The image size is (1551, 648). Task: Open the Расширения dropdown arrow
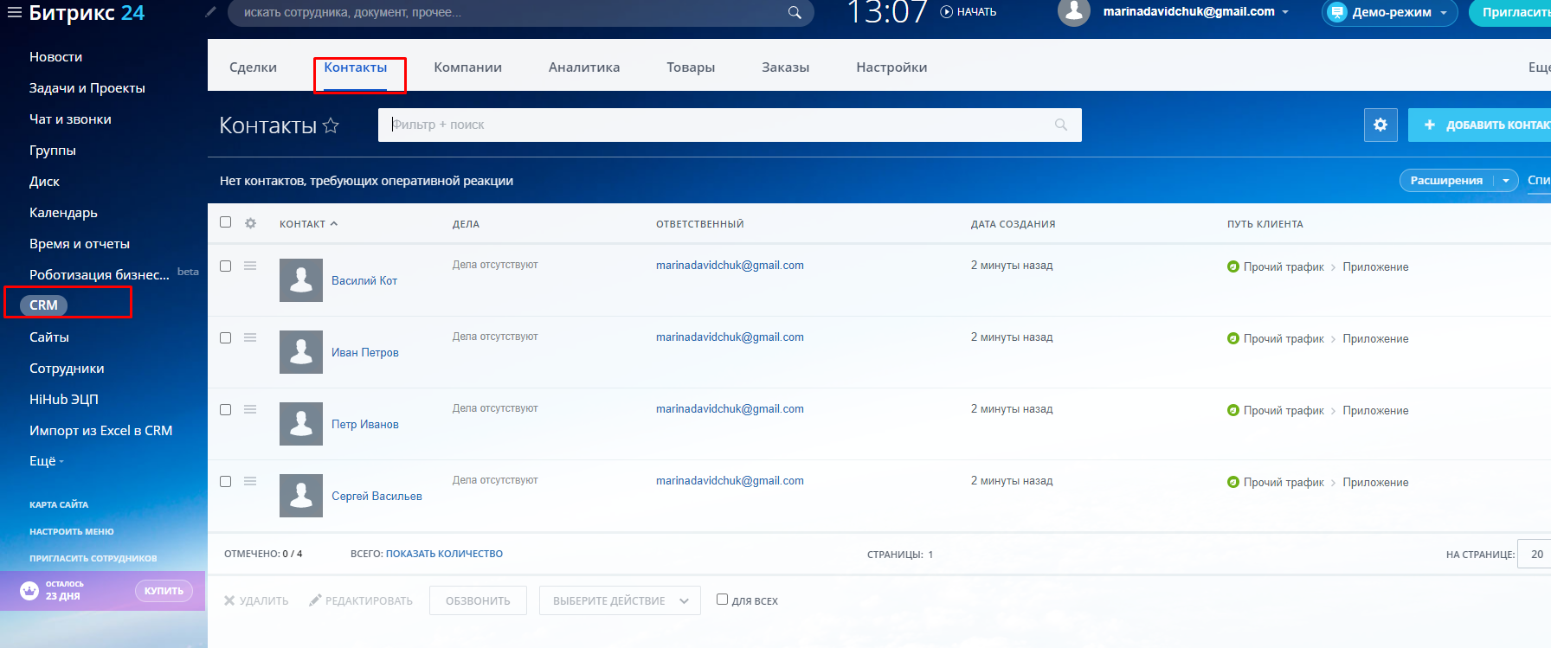pos(1506,181)
